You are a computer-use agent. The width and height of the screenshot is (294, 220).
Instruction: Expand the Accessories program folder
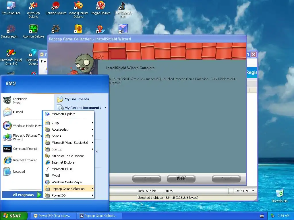click(69, 129)
